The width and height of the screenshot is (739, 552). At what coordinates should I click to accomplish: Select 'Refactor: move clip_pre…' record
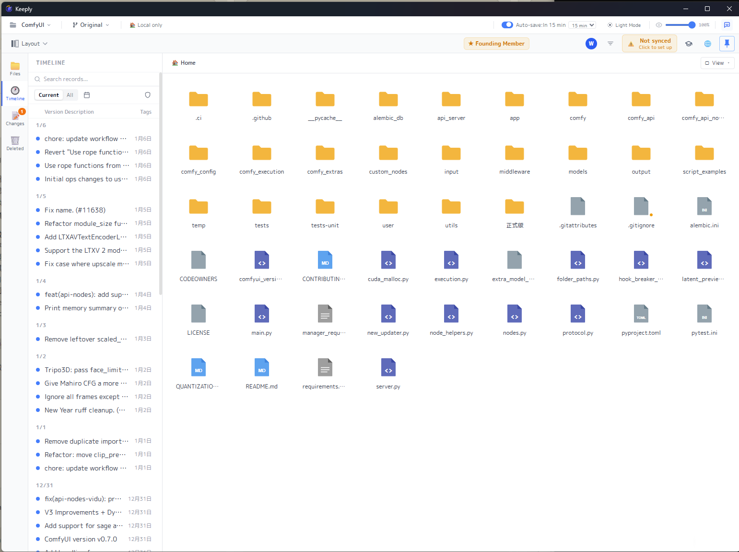click(x=94, y=455)
